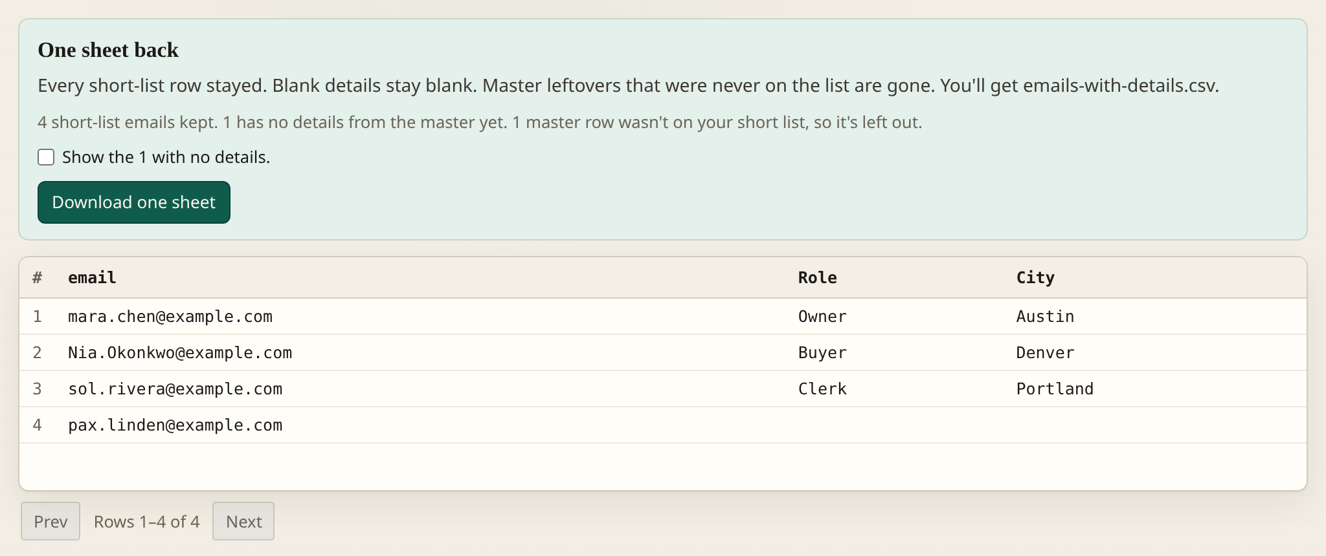Click the Denver city cell
Viewport: 1326px width, 556px height.
[x=1045, y=352]
